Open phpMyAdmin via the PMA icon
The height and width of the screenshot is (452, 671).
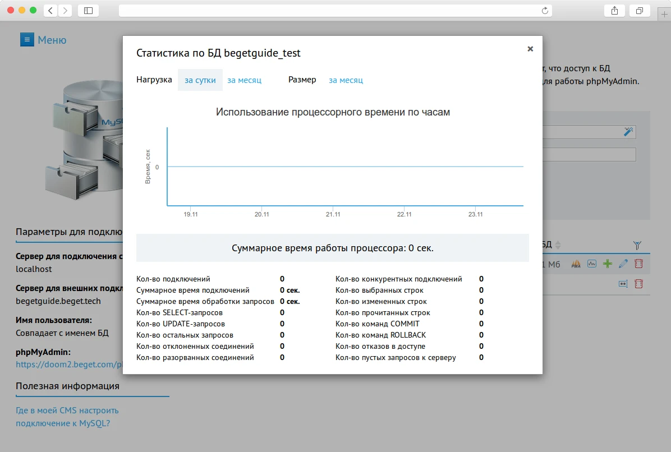pyautogui.click(x=576, y=264)
